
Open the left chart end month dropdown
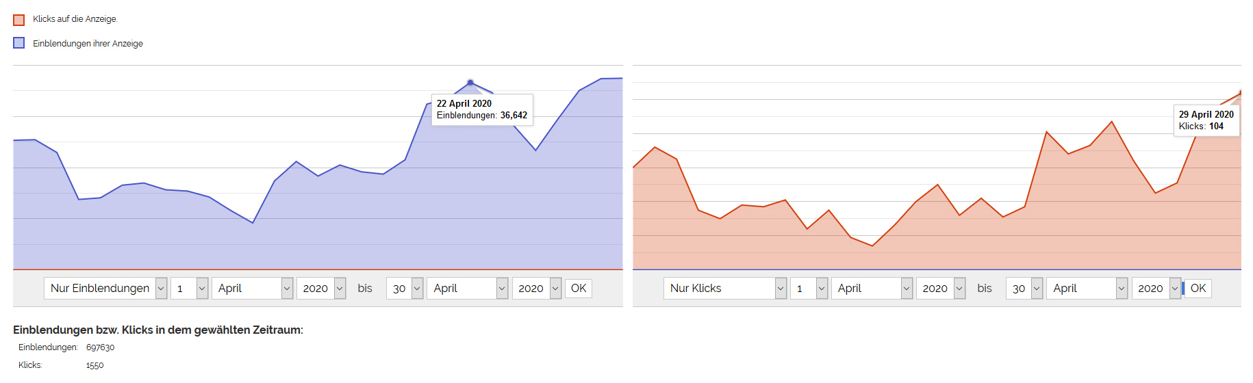coord(468,288)
